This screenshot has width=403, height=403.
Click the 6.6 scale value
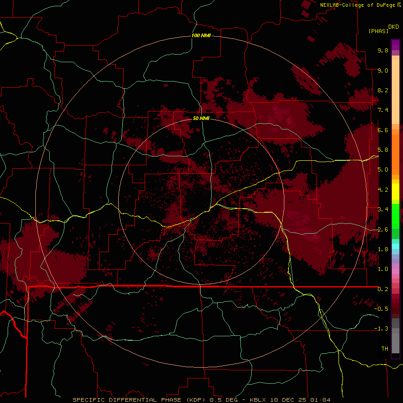[x=383, y=130]
